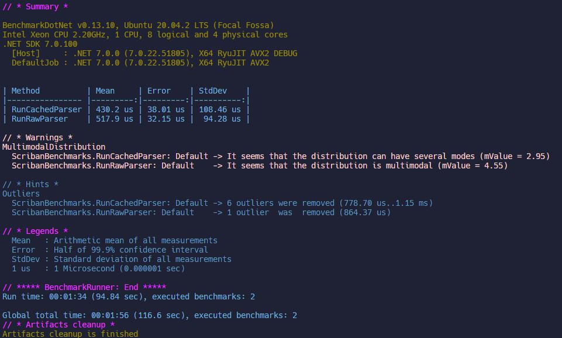Click the Mean column header
This screenshot has width=562, height=338.
(105, 91)
